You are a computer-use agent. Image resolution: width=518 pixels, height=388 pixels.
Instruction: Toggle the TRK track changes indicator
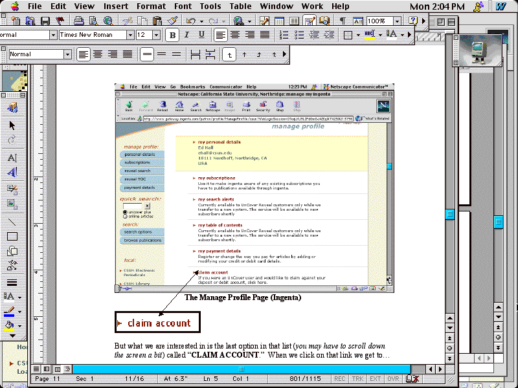357,379
